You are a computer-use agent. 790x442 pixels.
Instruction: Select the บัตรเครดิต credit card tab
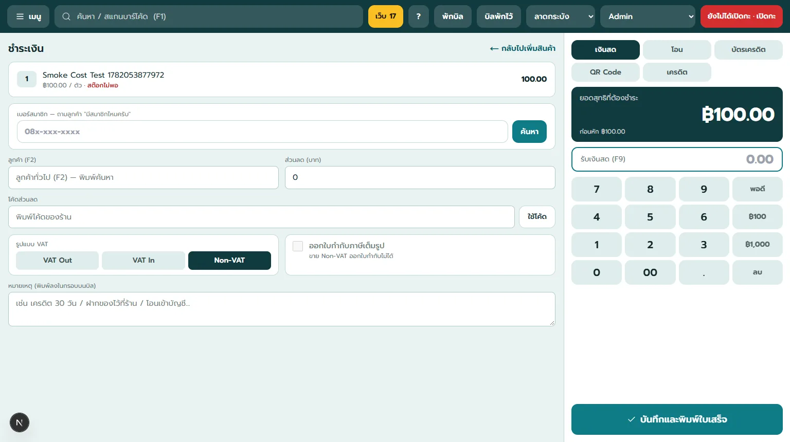point(748,50)
